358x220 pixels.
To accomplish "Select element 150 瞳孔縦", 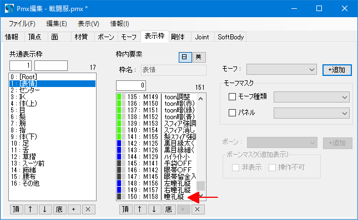I will 157,197.
